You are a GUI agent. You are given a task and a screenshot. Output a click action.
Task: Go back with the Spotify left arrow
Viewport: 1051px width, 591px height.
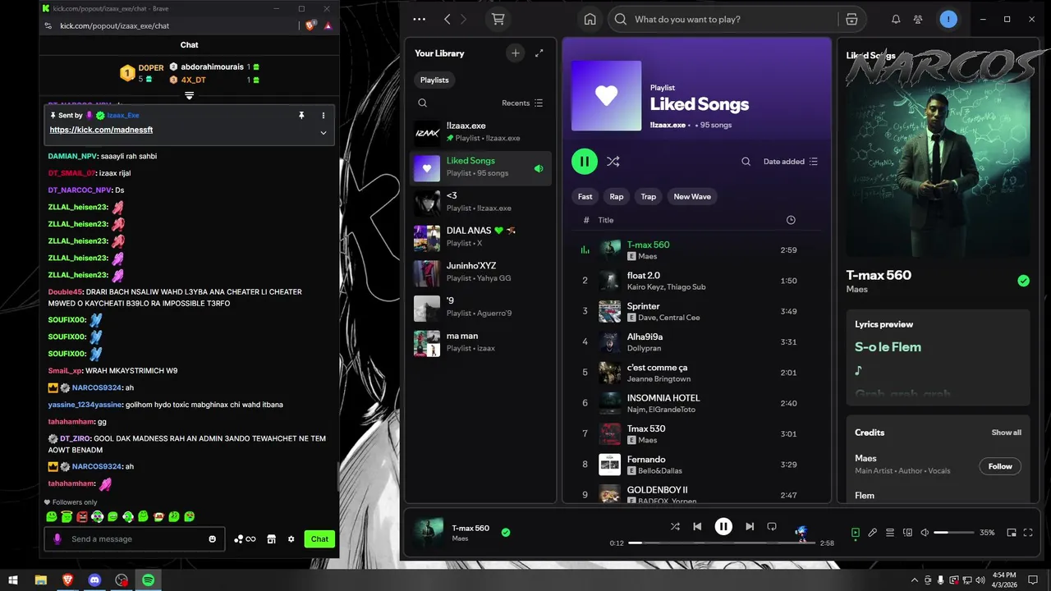447,19
